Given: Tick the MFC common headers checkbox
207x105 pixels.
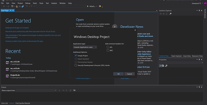Looking at the screenshot, I should coord(108,50).
